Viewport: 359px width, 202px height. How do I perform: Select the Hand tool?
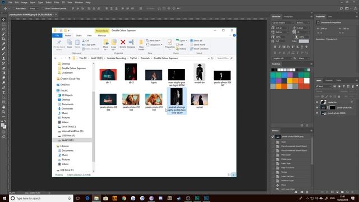[3, 107]
